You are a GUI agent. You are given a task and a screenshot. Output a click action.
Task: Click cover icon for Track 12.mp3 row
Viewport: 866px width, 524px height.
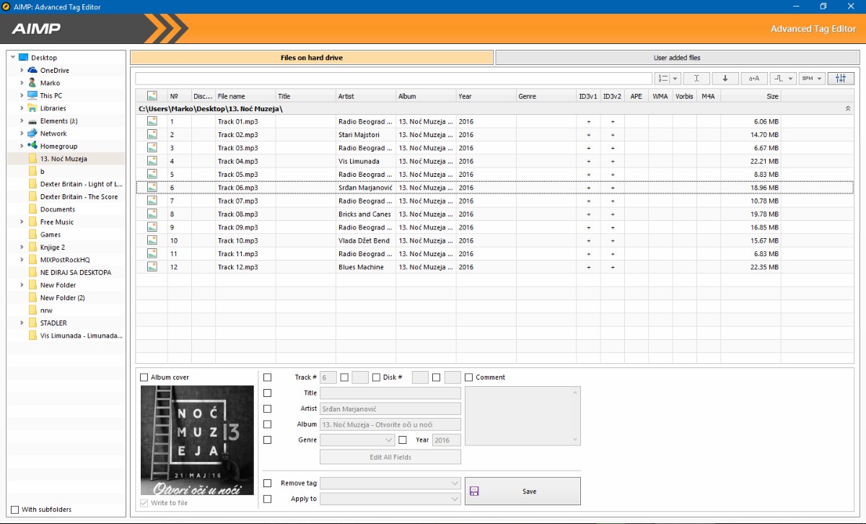pos(152,266)
